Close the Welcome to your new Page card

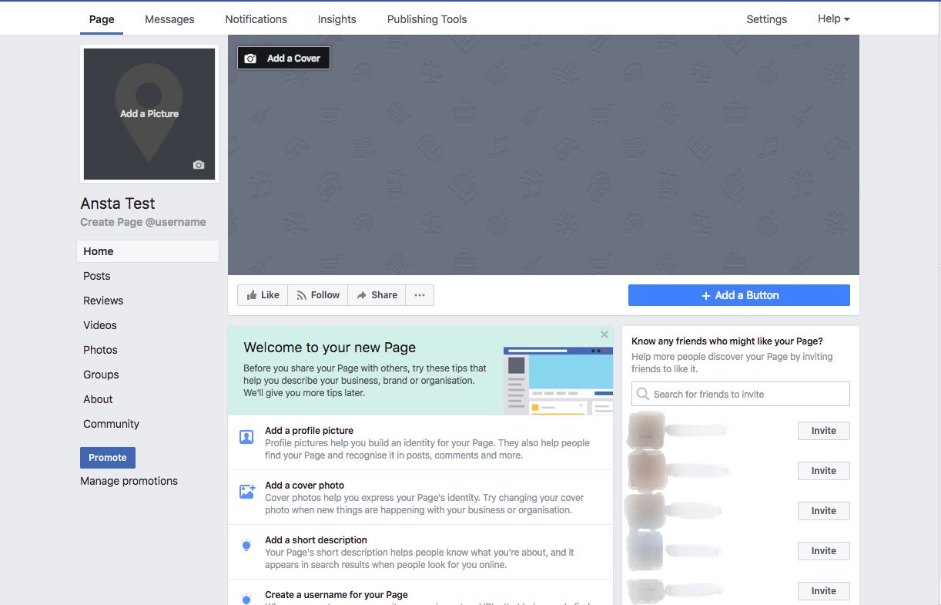[604, 334]
